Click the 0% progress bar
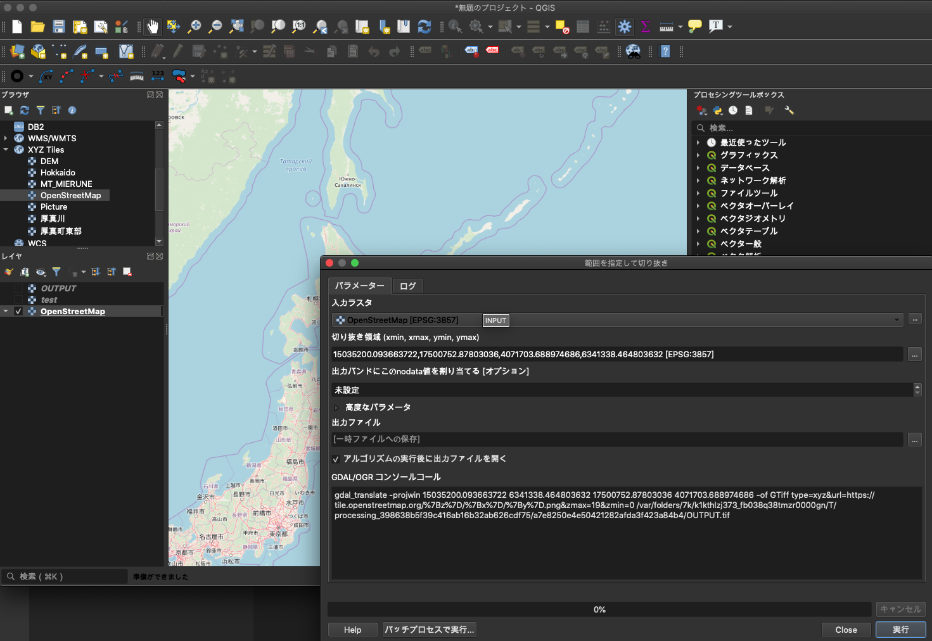 pyautogui.click(x=599, y=609)
